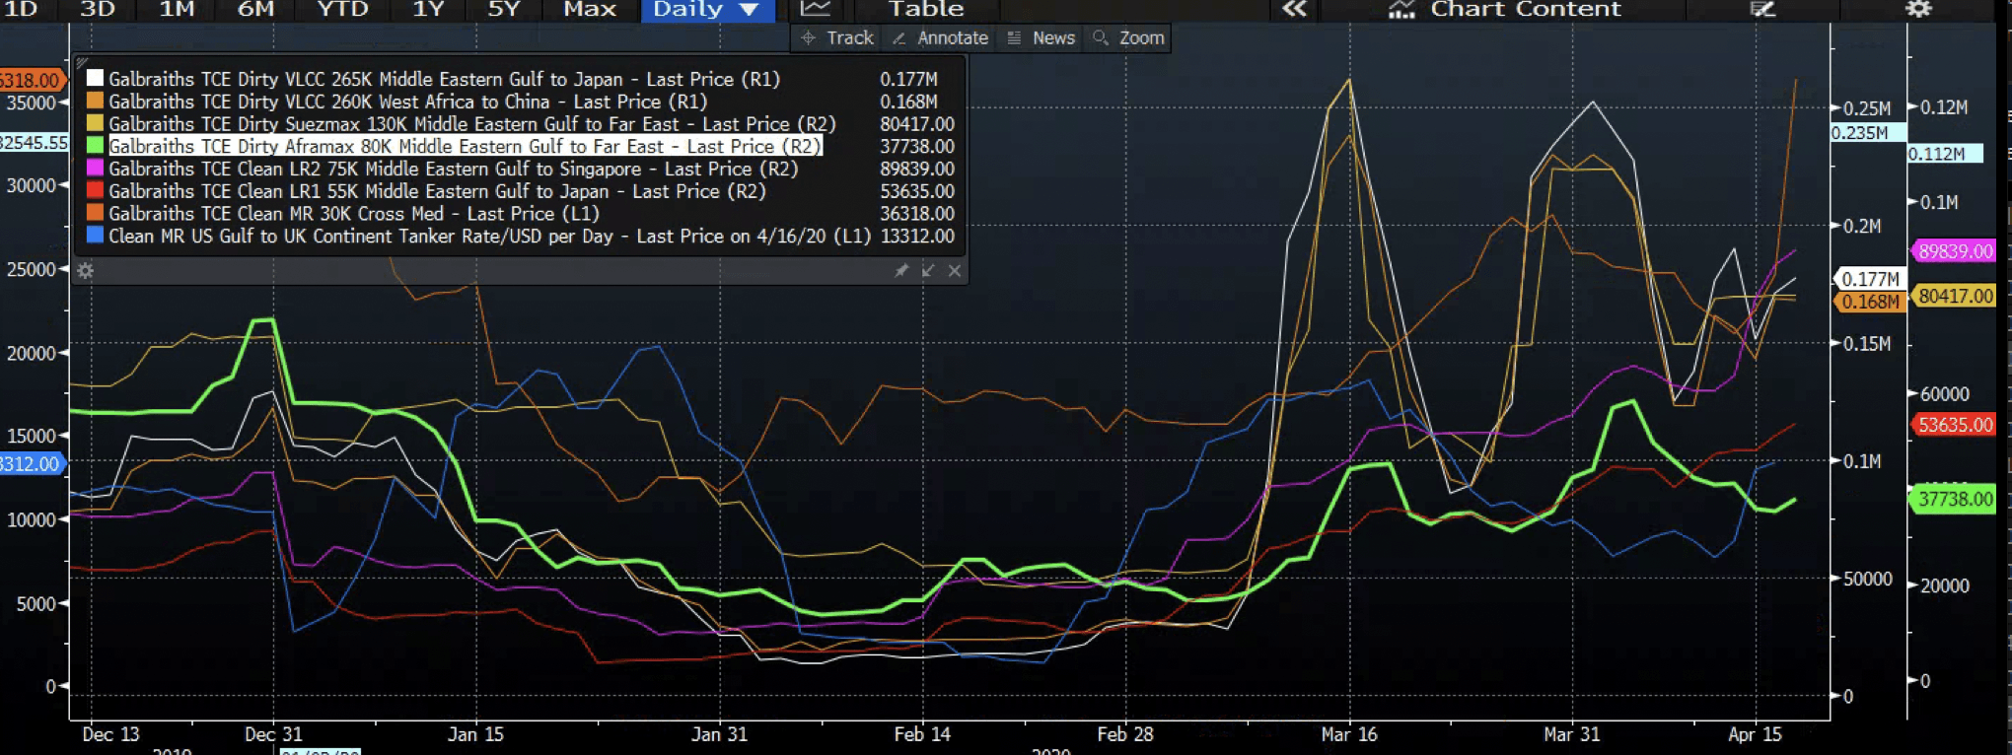This screenshot has height=755, width=2012.
Task: Select the 1D time range tab
Action: tap(21, 9)
